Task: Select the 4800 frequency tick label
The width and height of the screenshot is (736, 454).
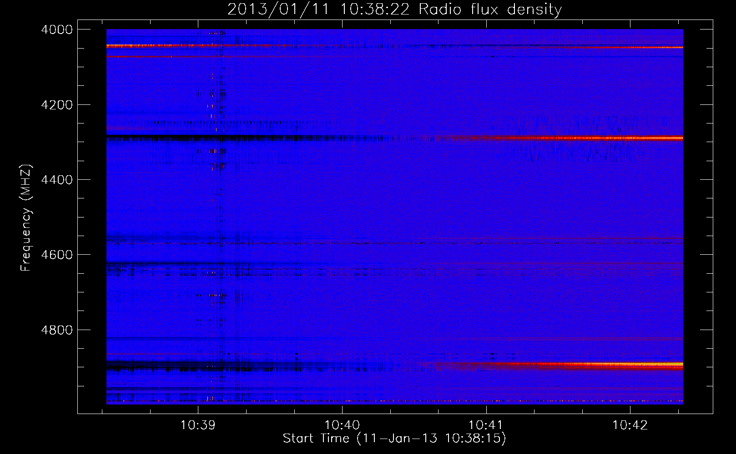Action: pos(57,330)
